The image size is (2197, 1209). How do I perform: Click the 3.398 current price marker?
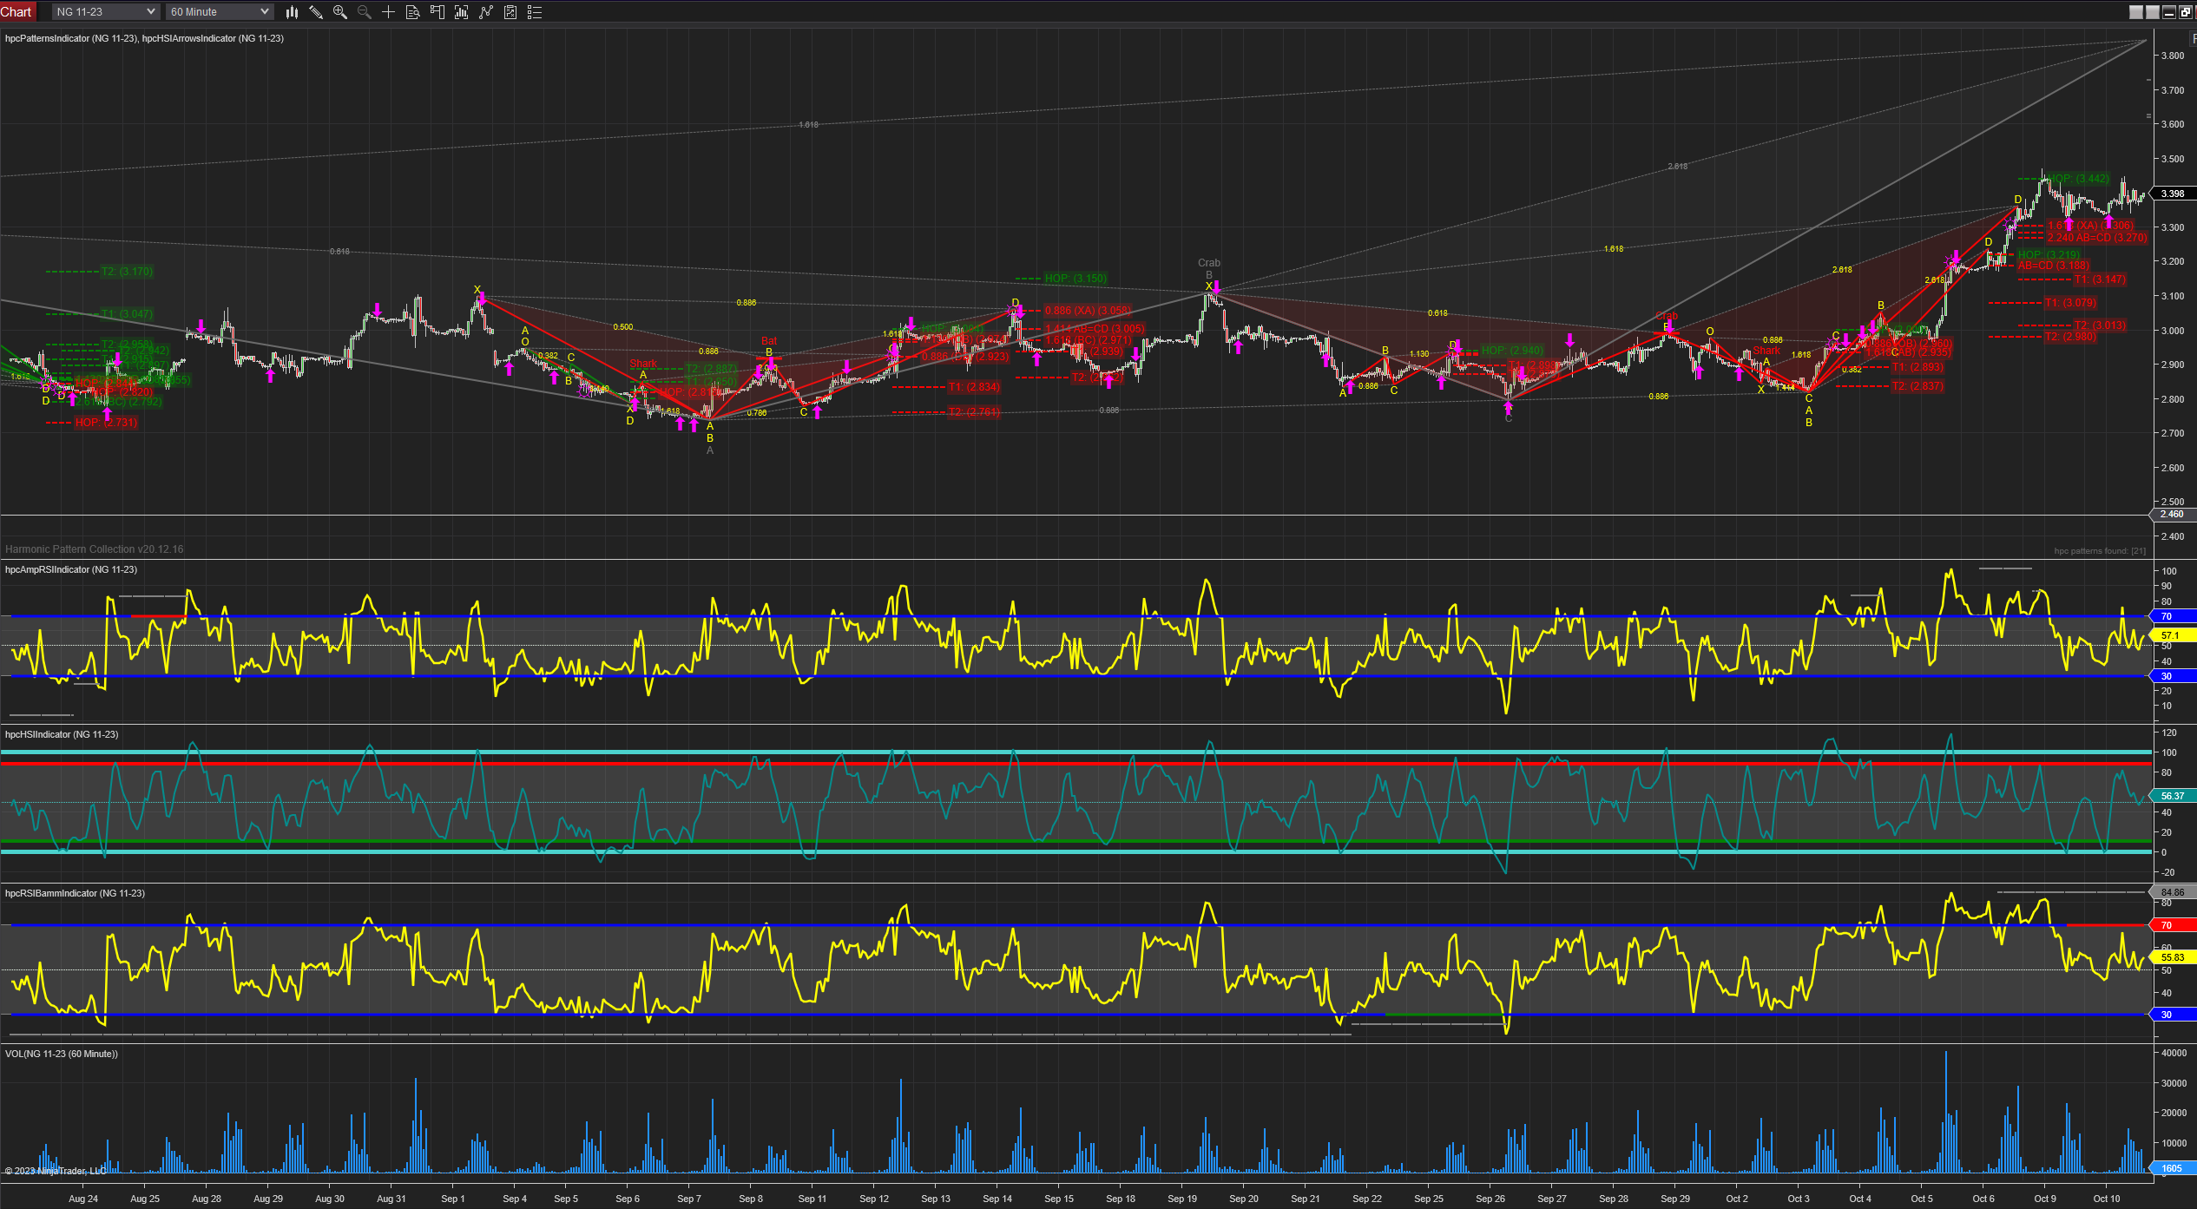2173,194
